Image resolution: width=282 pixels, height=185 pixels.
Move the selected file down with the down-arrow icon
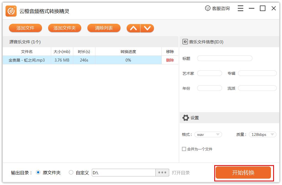[x=147, y=28]
